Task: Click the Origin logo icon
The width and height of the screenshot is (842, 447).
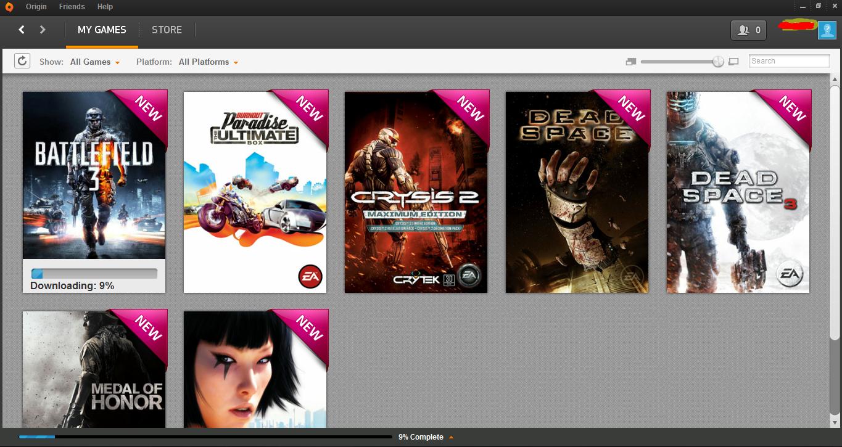Action: 9,7
